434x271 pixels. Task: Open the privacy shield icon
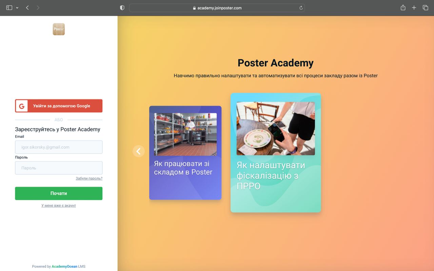122,8
